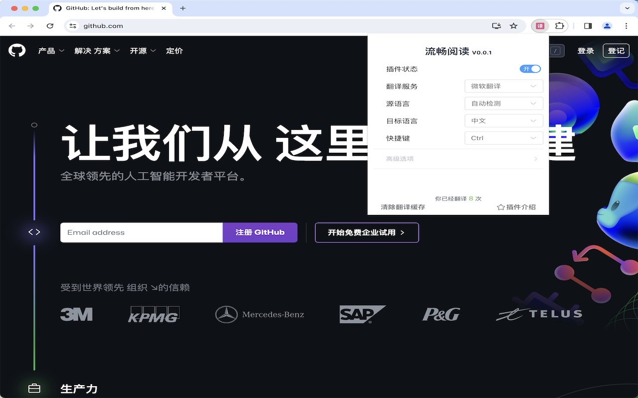
Task: Click the 3M logo
Action: point(76,314)
